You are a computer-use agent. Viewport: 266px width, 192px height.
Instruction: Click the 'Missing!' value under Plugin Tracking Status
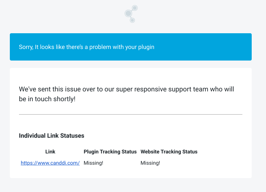click(x=94, y=163)
